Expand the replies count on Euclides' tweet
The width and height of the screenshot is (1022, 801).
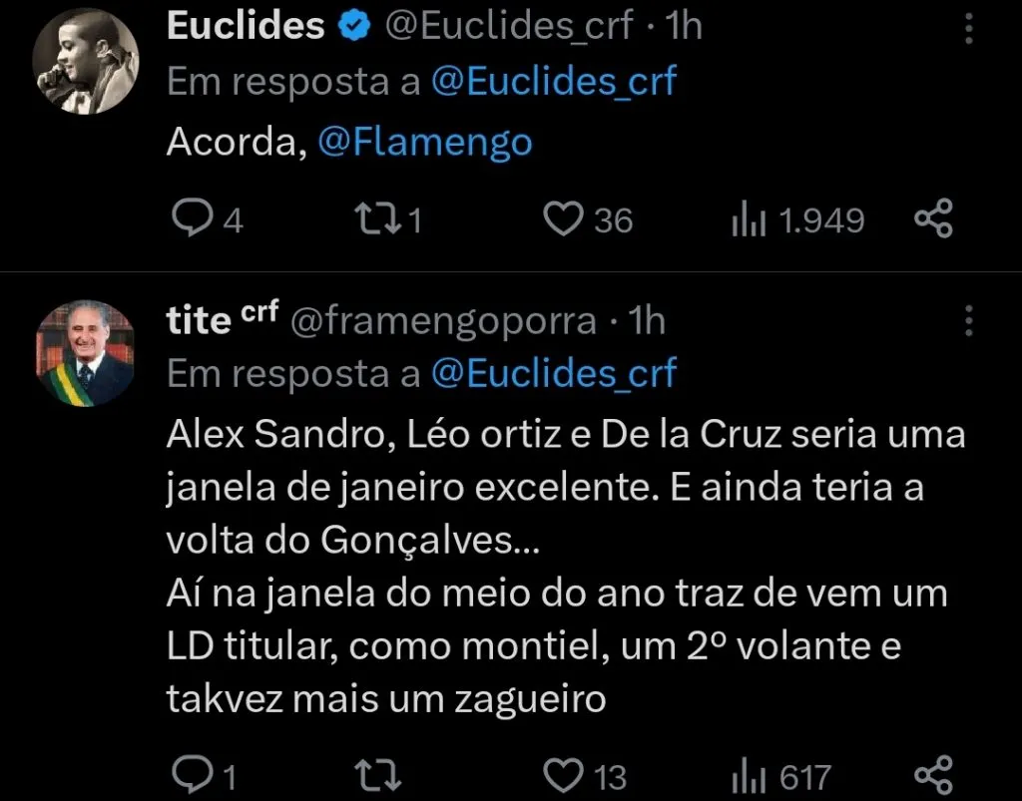point(210,218)
